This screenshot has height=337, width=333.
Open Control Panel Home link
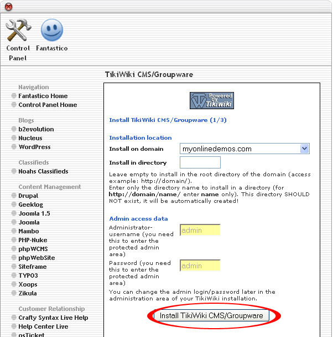48,105
